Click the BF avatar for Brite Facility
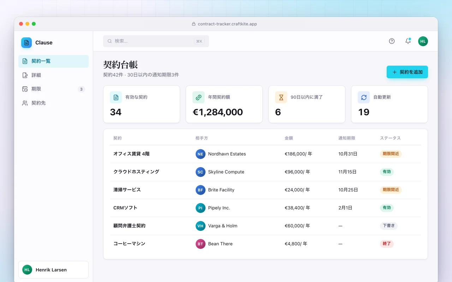Viewport: 452px width, 282px height. coord(201,190)
